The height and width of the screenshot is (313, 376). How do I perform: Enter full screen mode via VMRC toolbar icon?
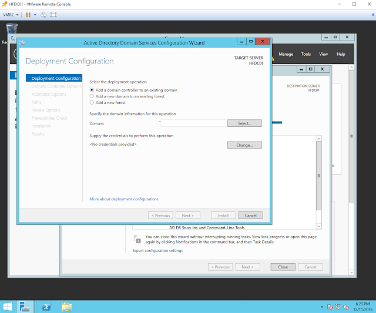click(53, 15)
